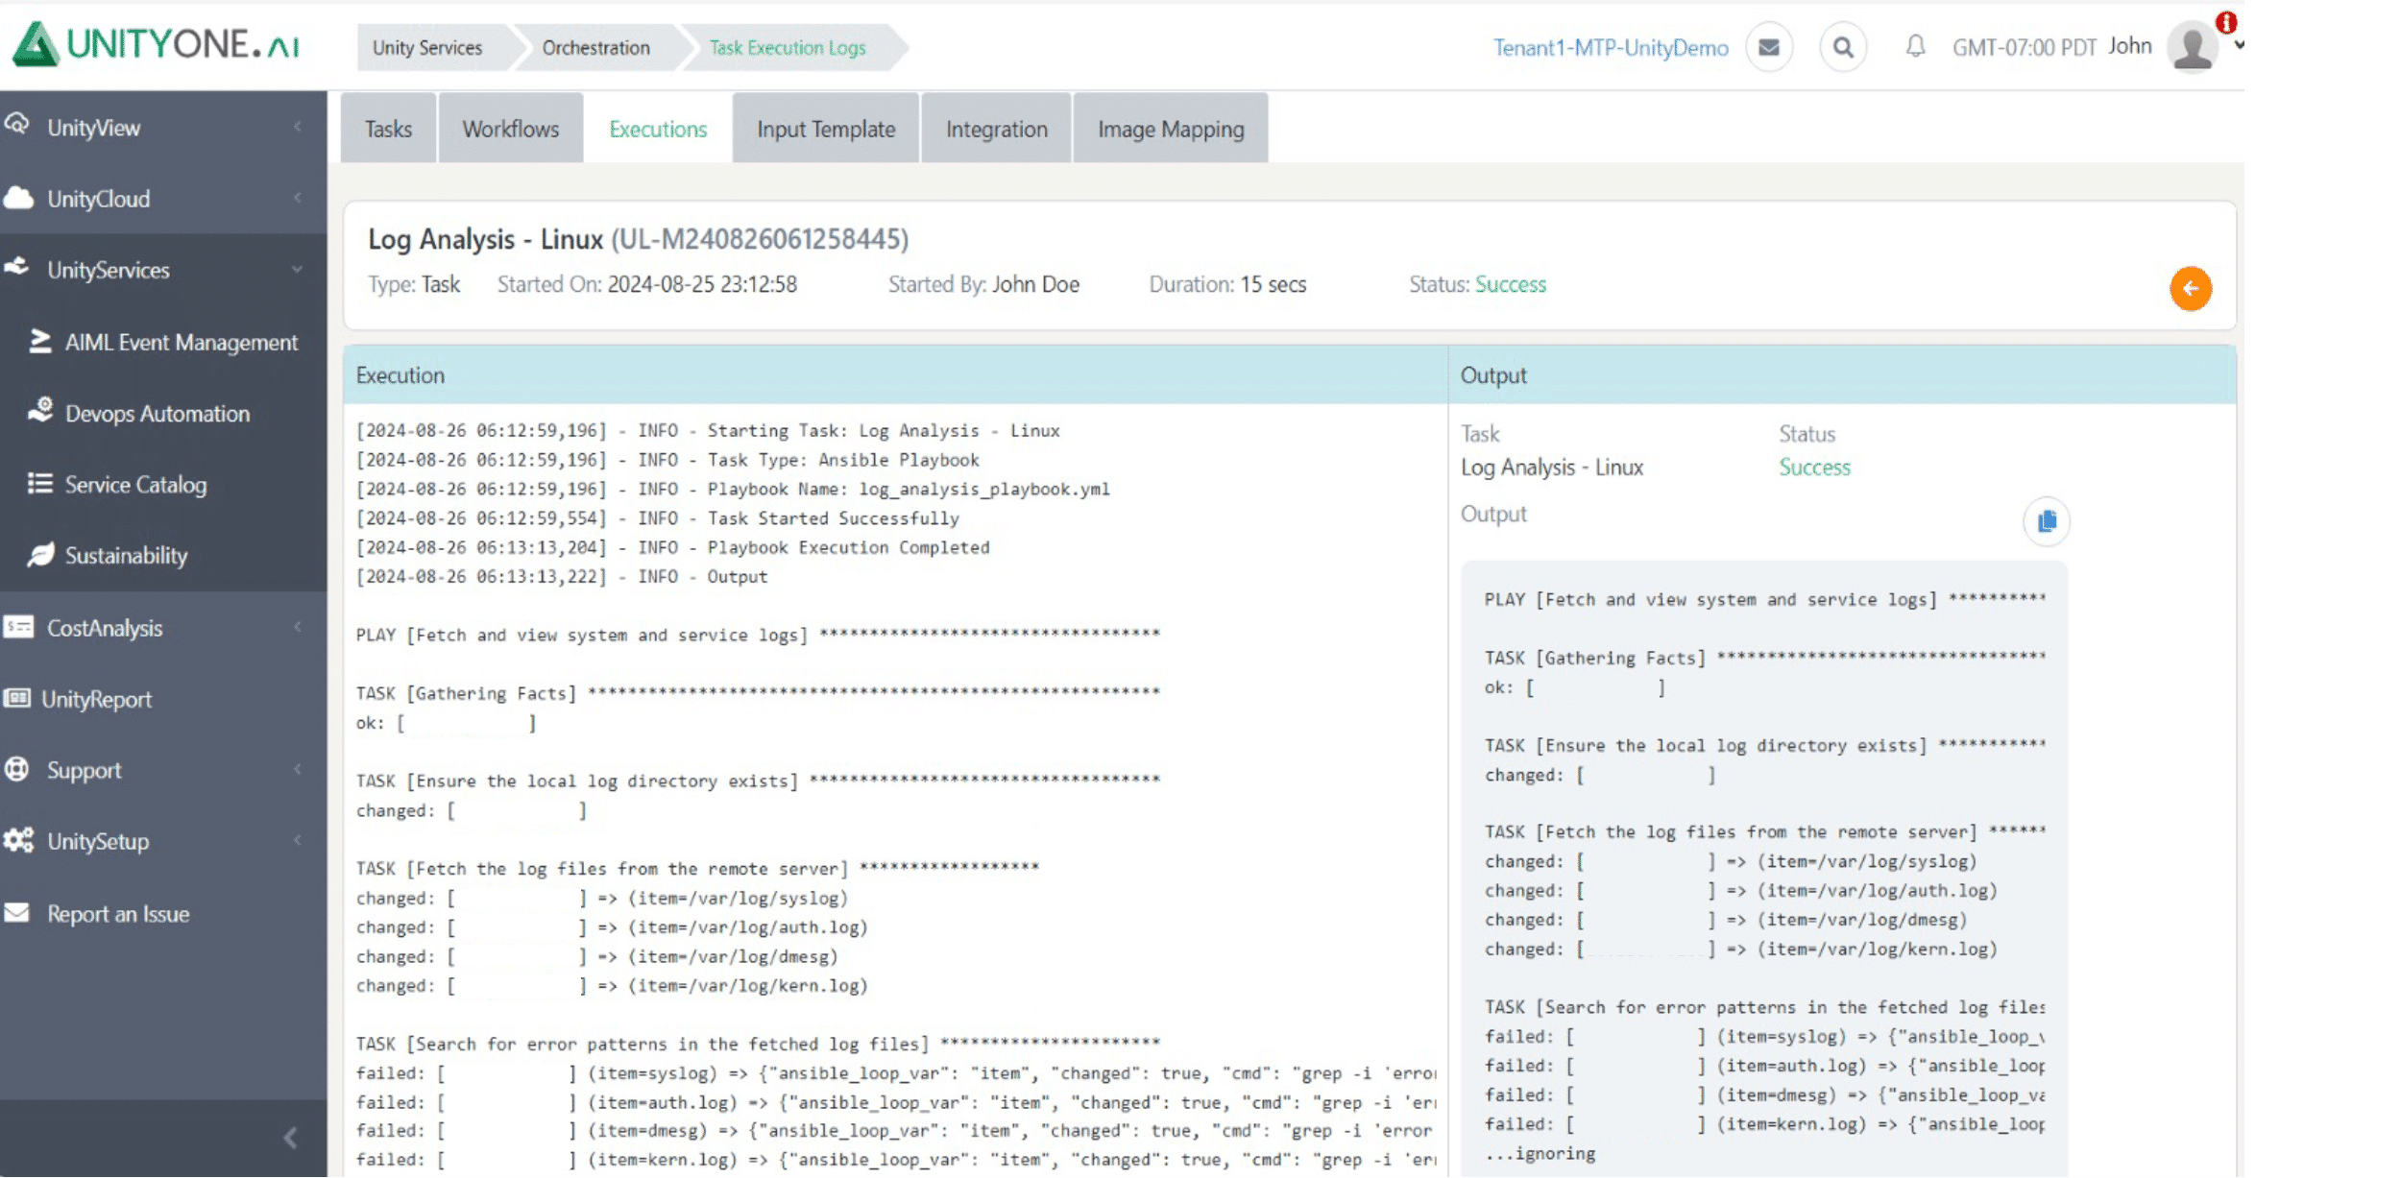Click the orange back arrow button

pyautogui.click(x=2190, y=288)
